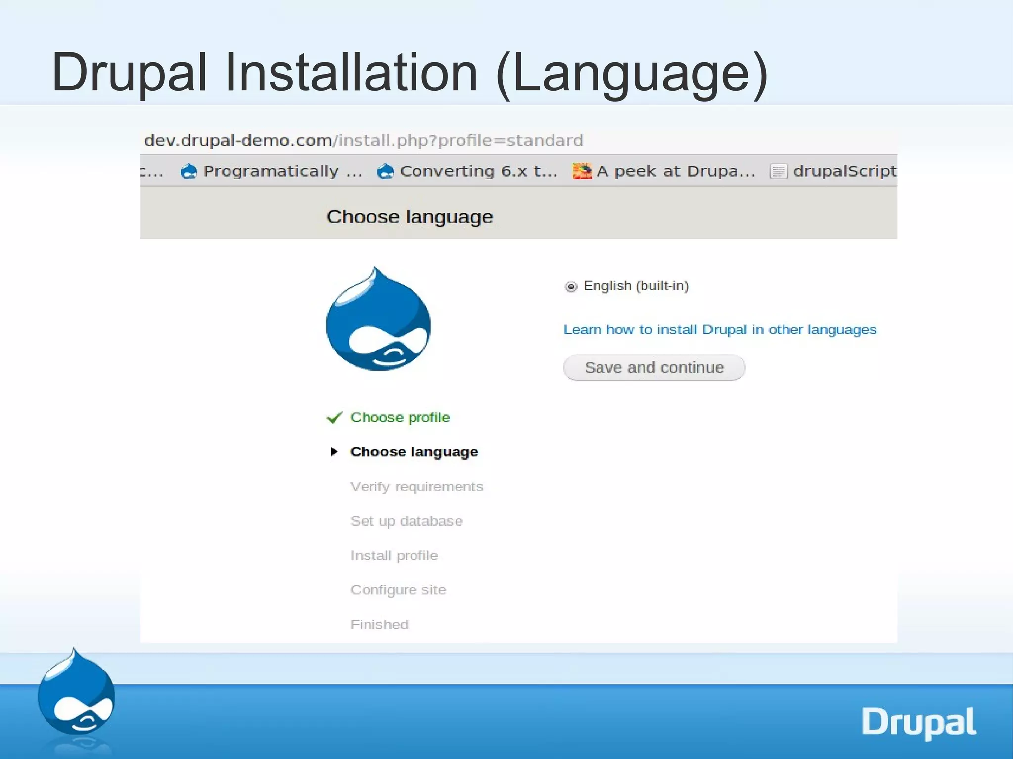Image resolution: width=1013 pixels, height=759 pixels.
Task: Select the Set up database step
Action: pyautogui.click(x=407, y=521)
